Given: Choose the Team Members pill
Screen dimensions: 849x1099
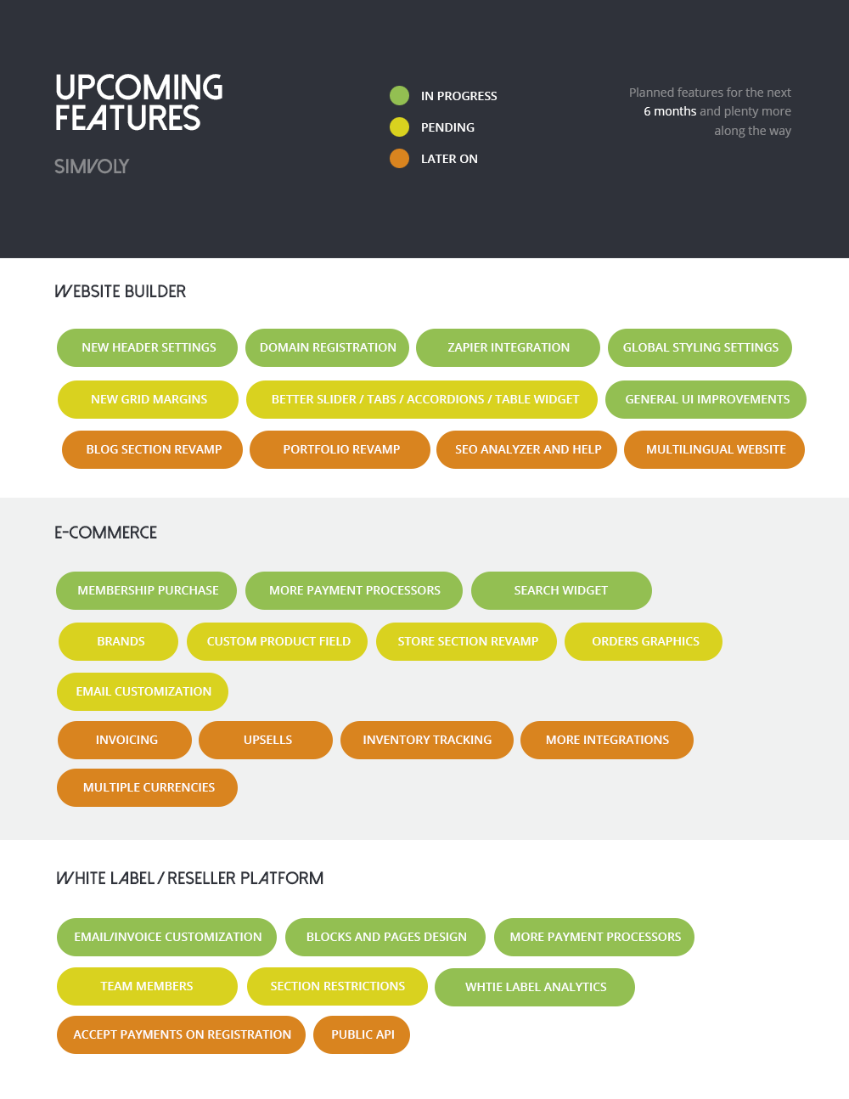Looking at the screenshot, I should 147,986.
